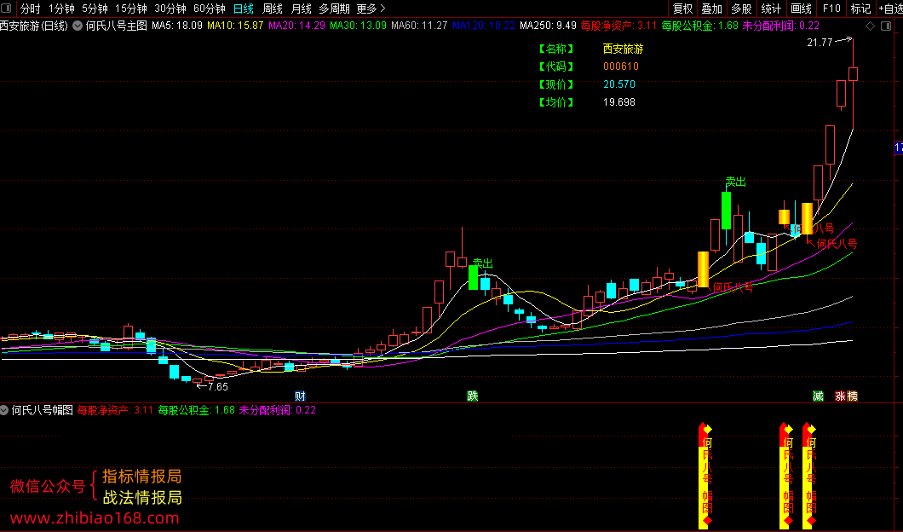Select the 5分钟 period

tap(95, 9)
